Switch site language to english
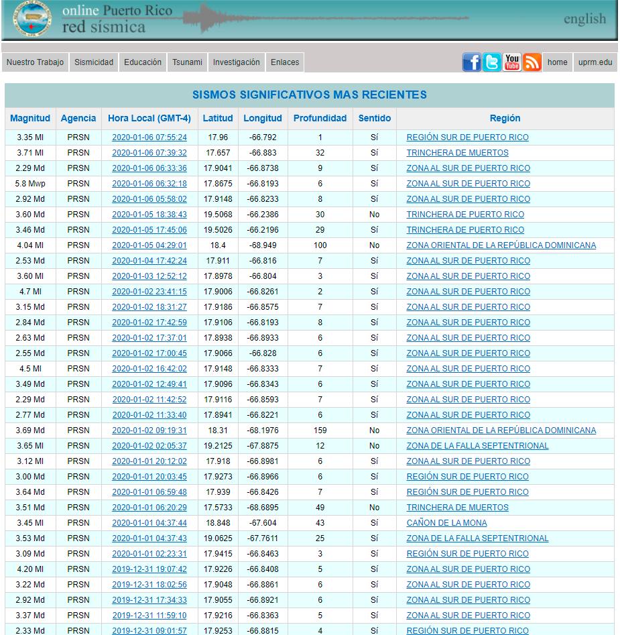 (584, 19)
